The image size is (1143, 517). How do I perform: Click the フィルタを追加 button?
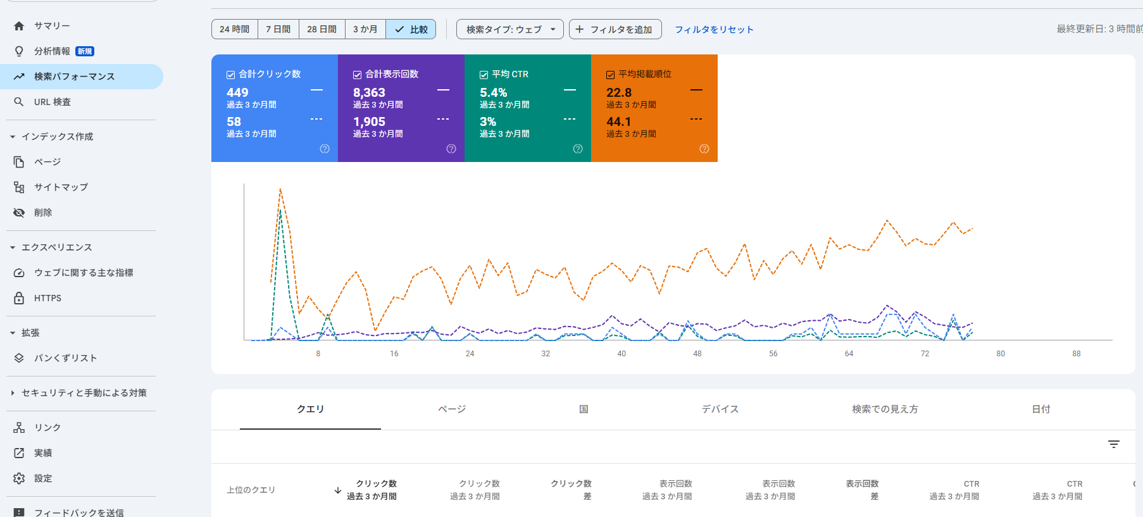click(x=615, y=29)
